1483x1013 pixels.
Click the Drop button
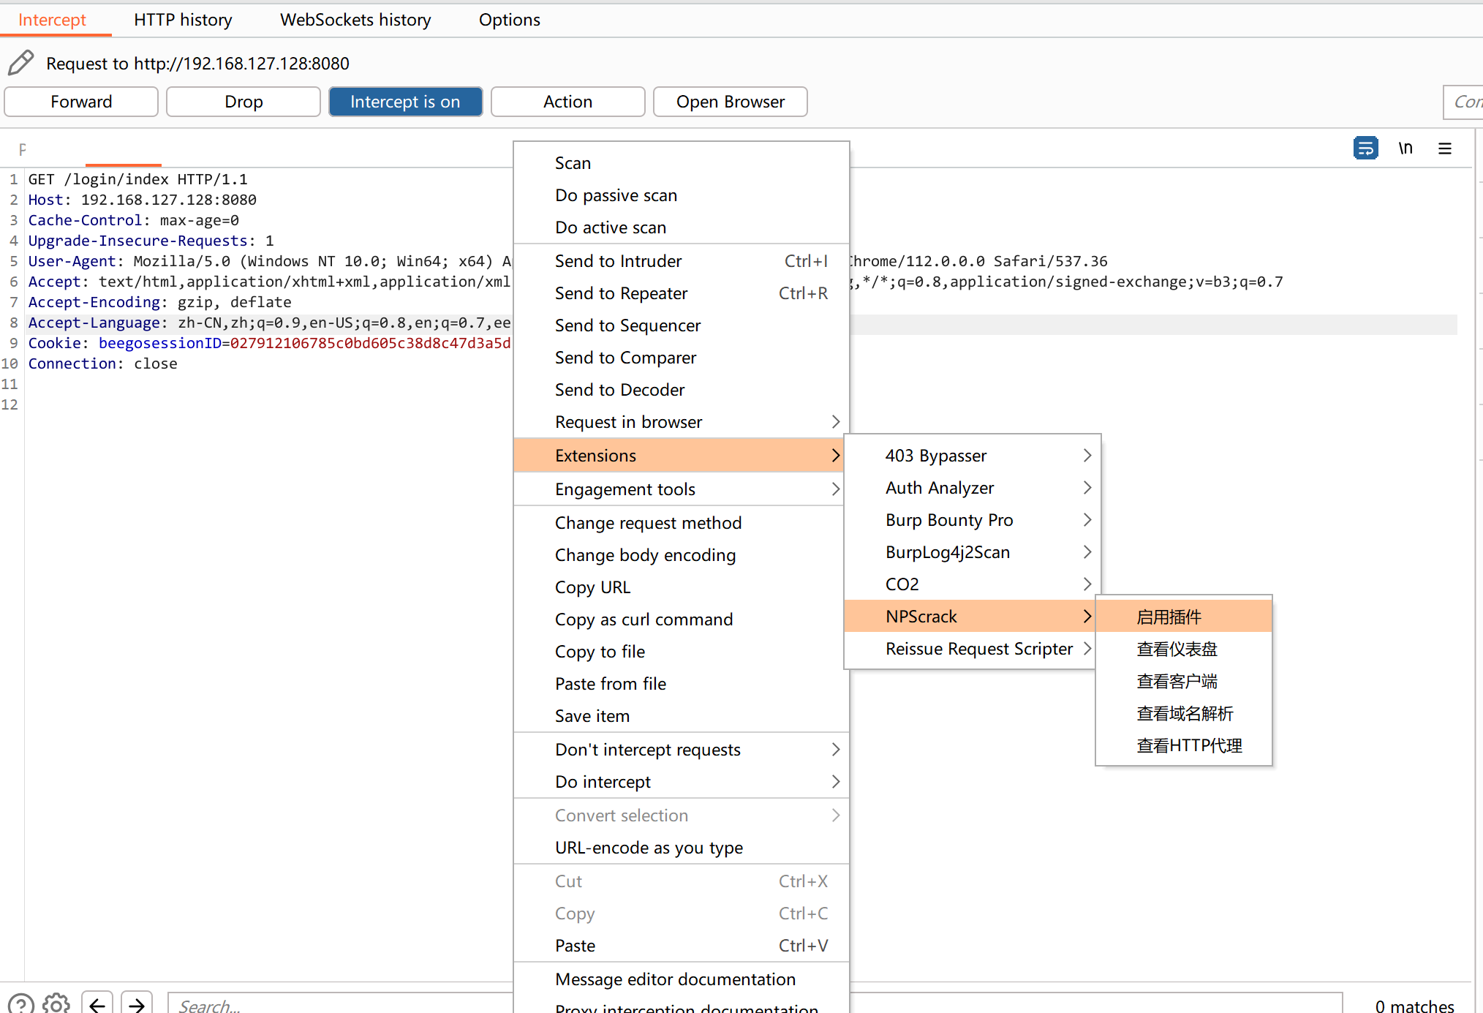pyautogui.click(x=244, y=102)
